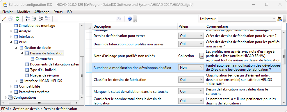This screenshot has height=112, width=287.
Task: Click the tree panel horizontal scrollbar
Action: click(x=40, y=103)
